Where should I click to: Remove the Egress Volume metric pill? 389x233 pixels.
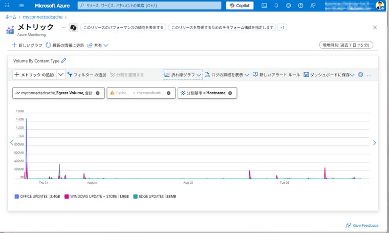point(98,93)
